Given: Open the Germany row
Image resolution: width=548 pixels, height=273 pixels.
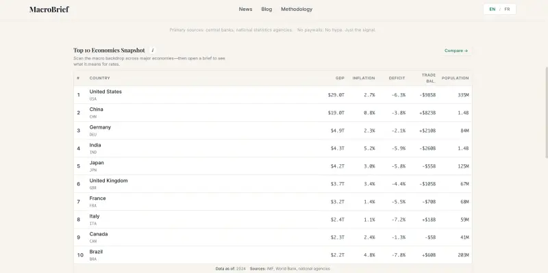Looking at the screenshot, I should pos(273,131).
